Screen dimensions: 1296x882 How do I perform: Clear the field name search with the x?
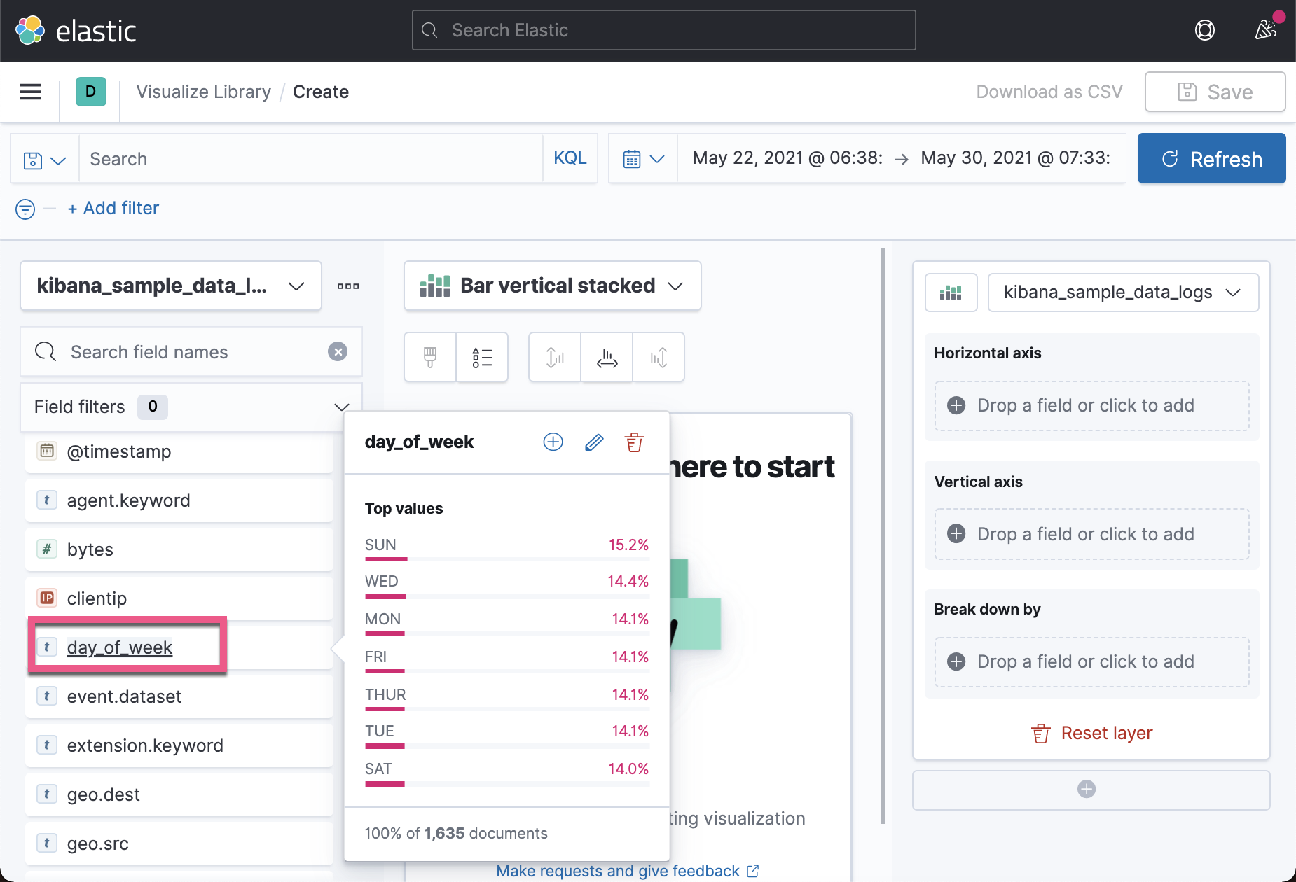click(338, 352)
